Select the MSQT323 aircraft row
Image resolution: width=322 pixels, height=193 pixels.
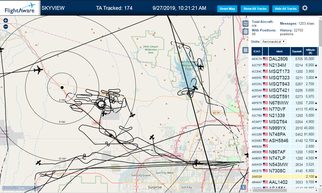tap(285, 78)
